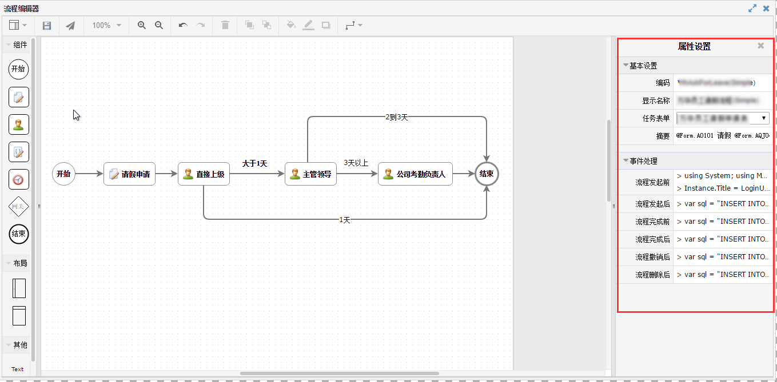Click the 大于1天 connector label
777x382 pixels.
point(254,164)
